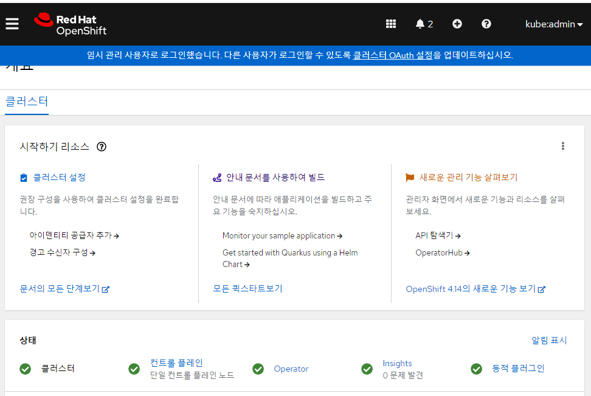This screenshot has width=591, height=396.
Task: Open the Operator status link
Action: 291,369
